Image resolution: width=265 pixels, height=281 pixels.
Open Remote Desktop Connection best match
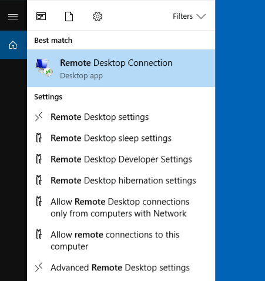[121, 68]
